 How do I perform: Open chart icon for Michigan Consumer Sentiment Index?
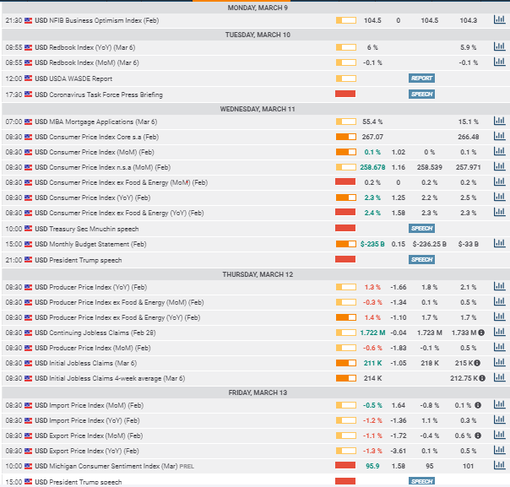(x=499, y=466)
